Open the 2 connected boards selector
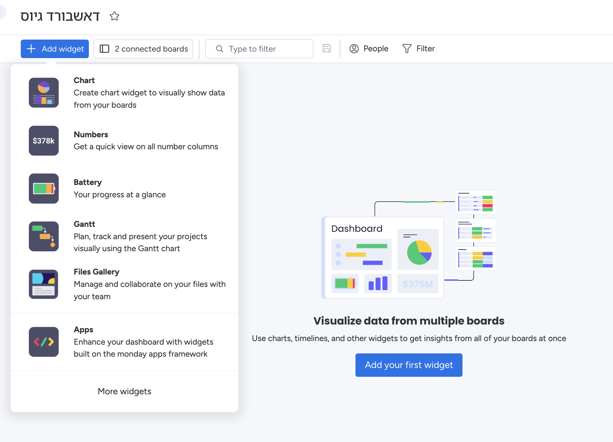 (x=143, y=49)
